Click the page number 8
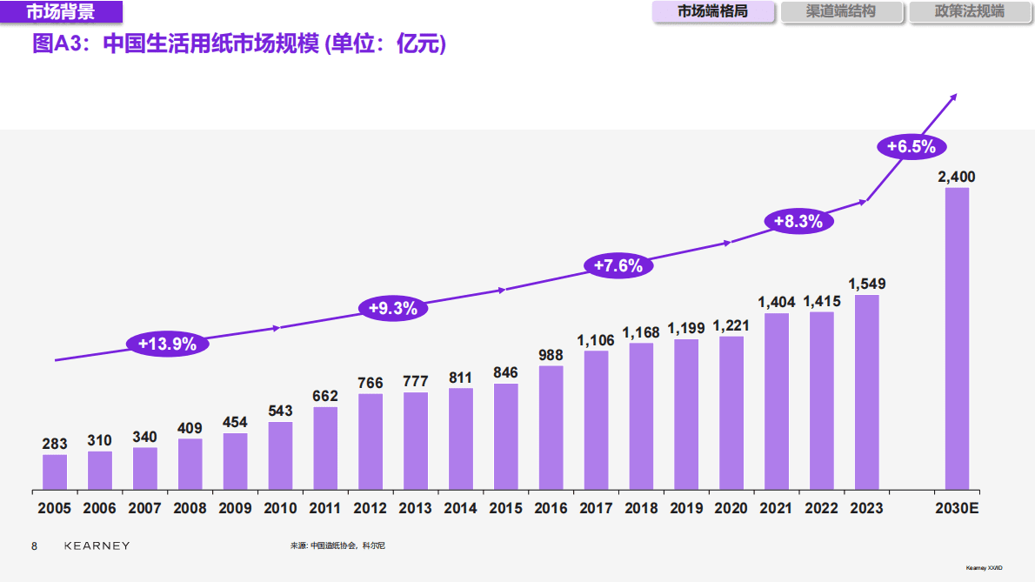The width and height of the screenshot is (1035, 582). pyautogui.click(x=32, y=546)
